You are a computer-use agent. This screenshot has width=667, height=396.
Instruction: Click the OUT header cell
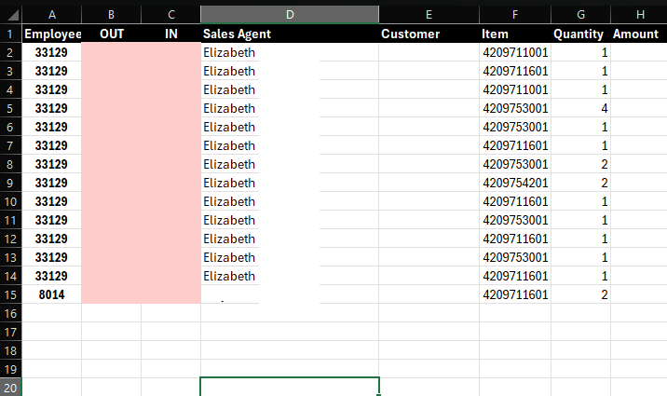pyautogui.click(x=111, y=34)
